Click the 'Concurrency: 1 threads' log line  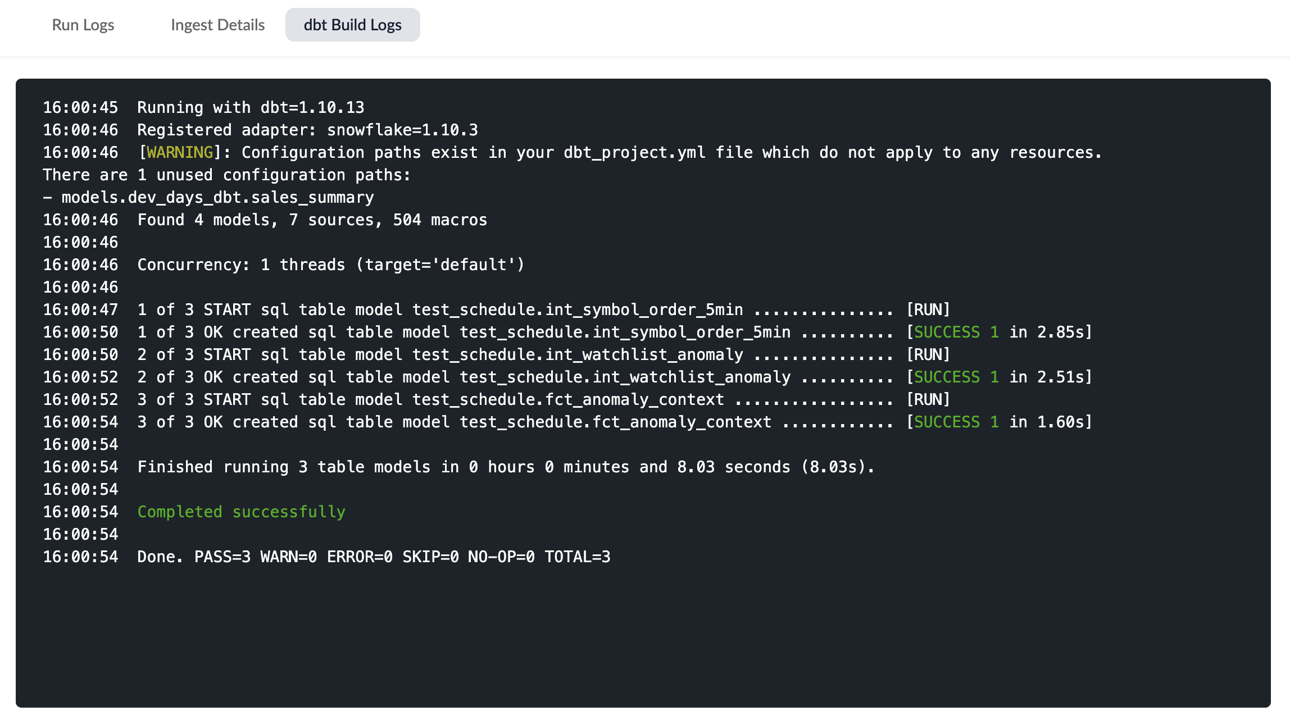(x=330, y=265)
